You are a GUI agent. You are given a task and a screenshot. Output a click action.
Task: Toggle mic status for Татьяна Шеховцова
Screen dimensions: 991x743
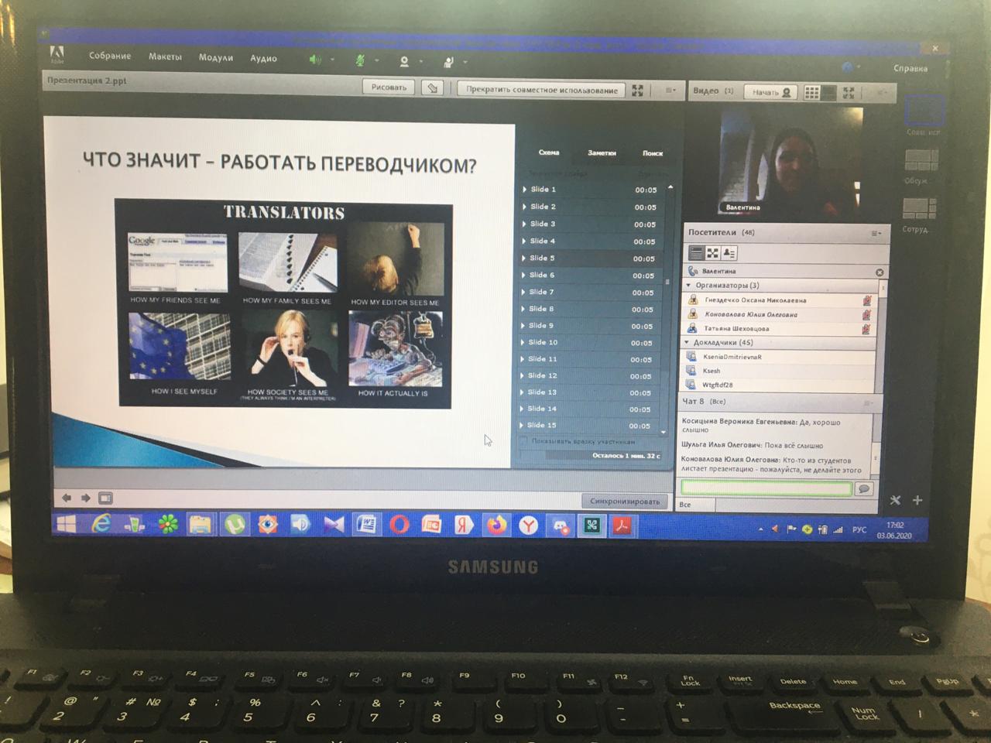point(867,329)
